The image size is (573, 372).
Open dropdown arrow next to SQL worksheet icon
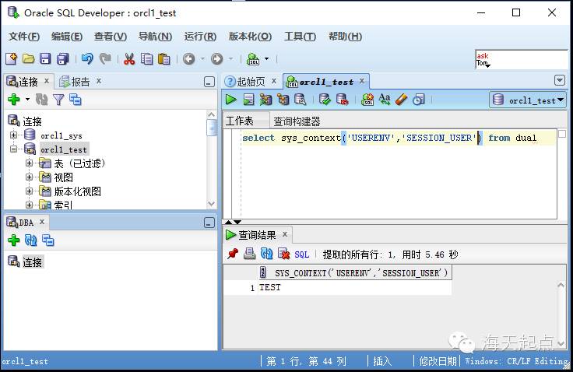click(x=267, y=58)
